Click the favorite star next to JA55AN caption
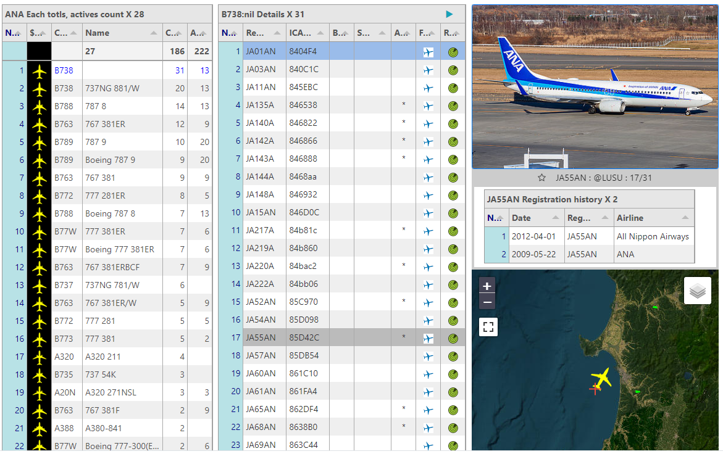 coord(541,178)
